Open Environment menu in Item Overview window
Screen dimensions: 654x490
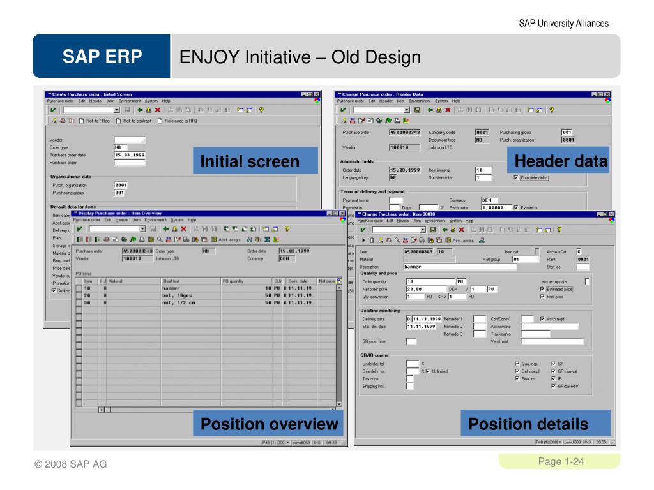155,220
